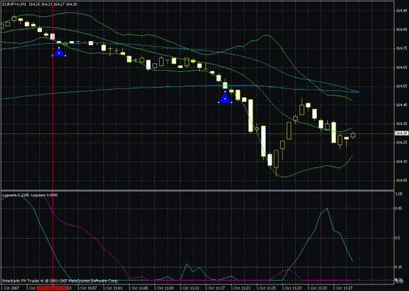Click the 1 Oct 11:01 time label

click(x=113, y=288)
